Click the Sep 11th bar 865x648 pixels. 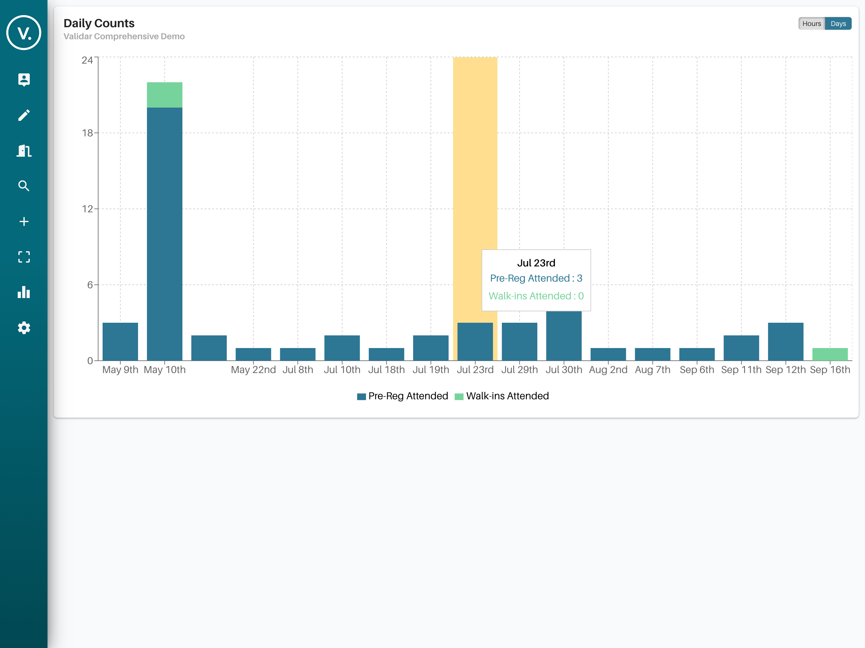[x=741, y=348]
